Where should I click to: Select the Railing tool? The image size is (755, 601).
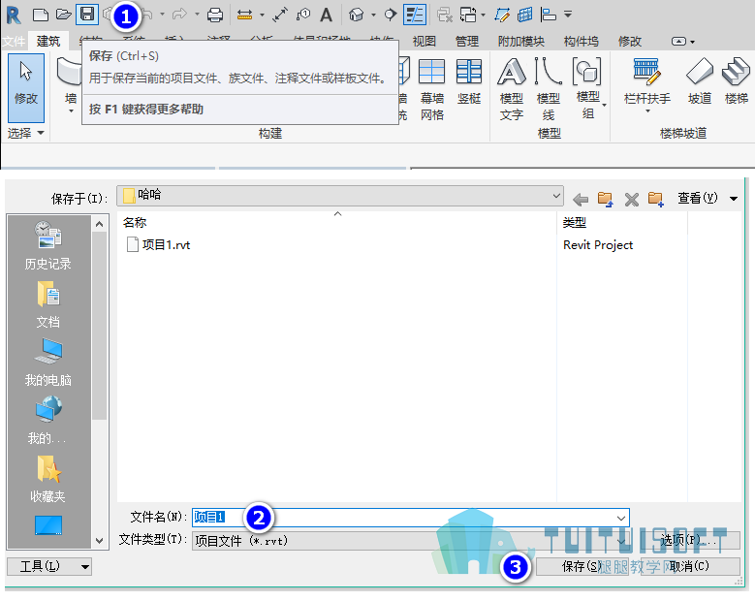click(647, 80)
